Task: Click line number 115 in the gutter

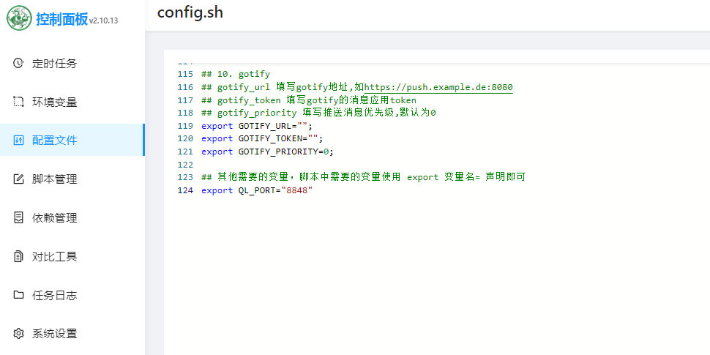Action: pos(185,74)
